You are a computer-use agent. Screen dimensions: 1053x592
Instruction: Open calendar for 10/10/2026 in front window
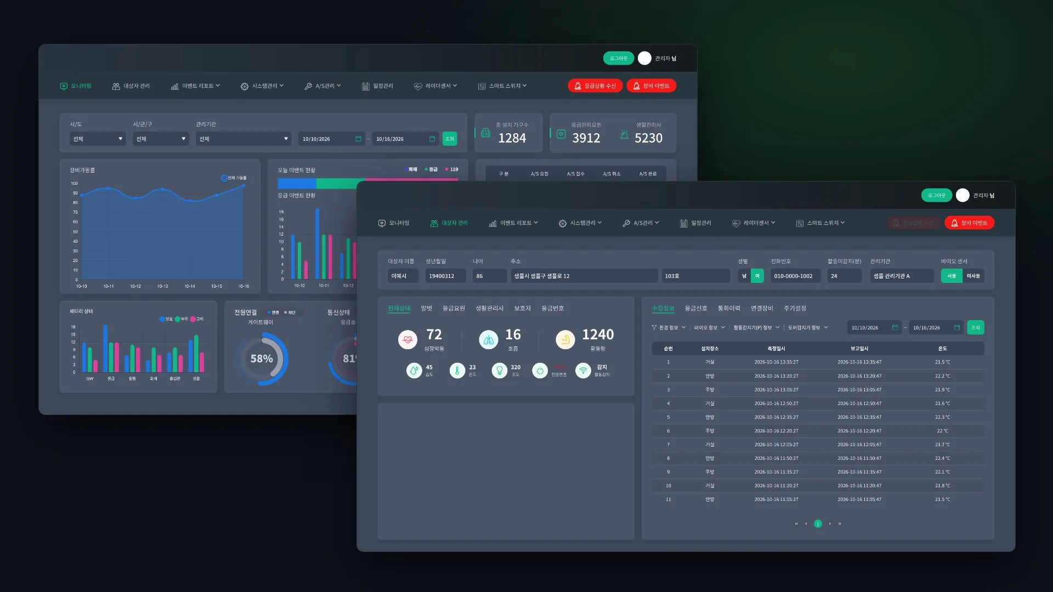tap(895, 327)
